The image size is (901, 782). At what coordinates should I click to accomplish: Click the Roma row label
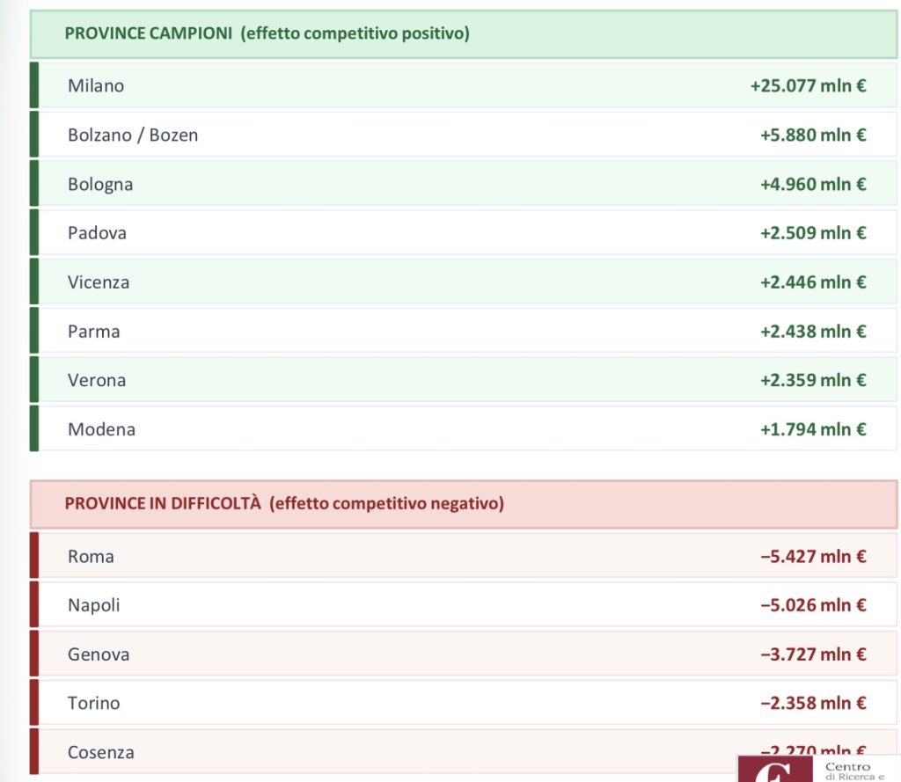(x=91, y=556)
